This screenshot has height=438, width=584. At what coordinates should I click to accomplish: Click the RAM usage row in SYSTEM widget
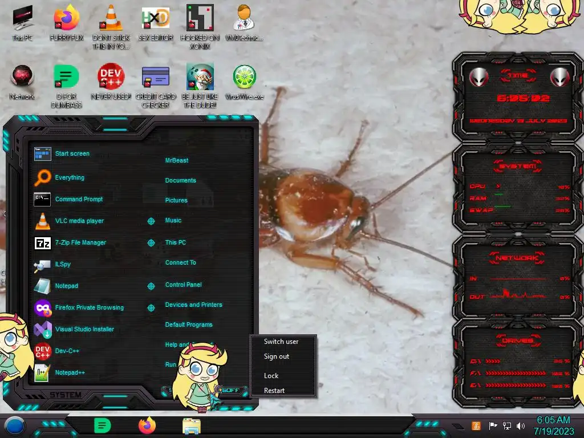[x=520, y=198]
